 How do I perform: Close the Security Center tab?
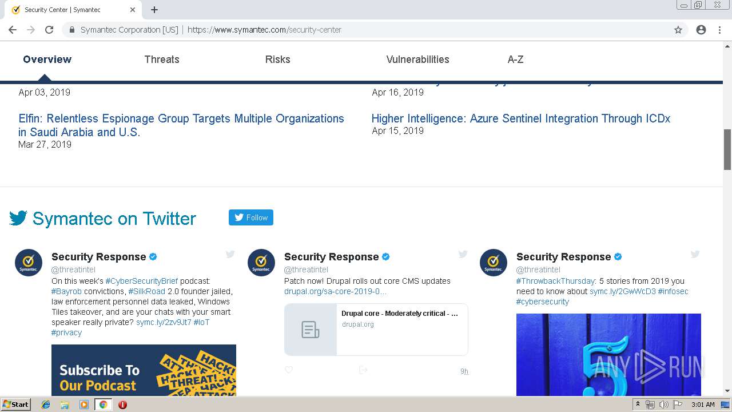point(133,10)
